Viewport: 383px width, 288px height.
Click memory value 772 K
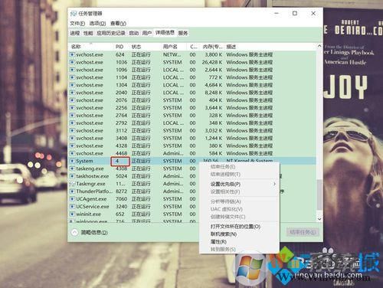(215, 77)
